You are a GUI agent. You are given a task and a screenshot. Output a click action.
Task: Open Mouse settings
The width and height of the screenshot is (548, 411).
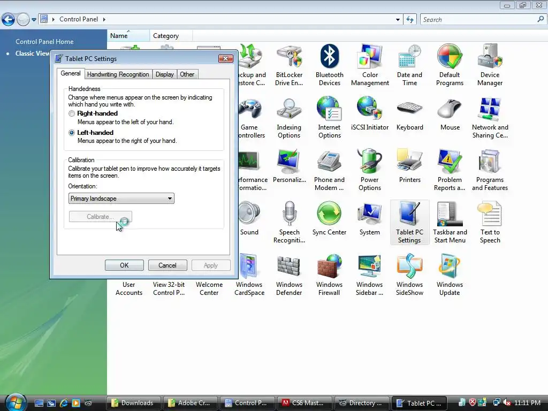pos(450,115)
